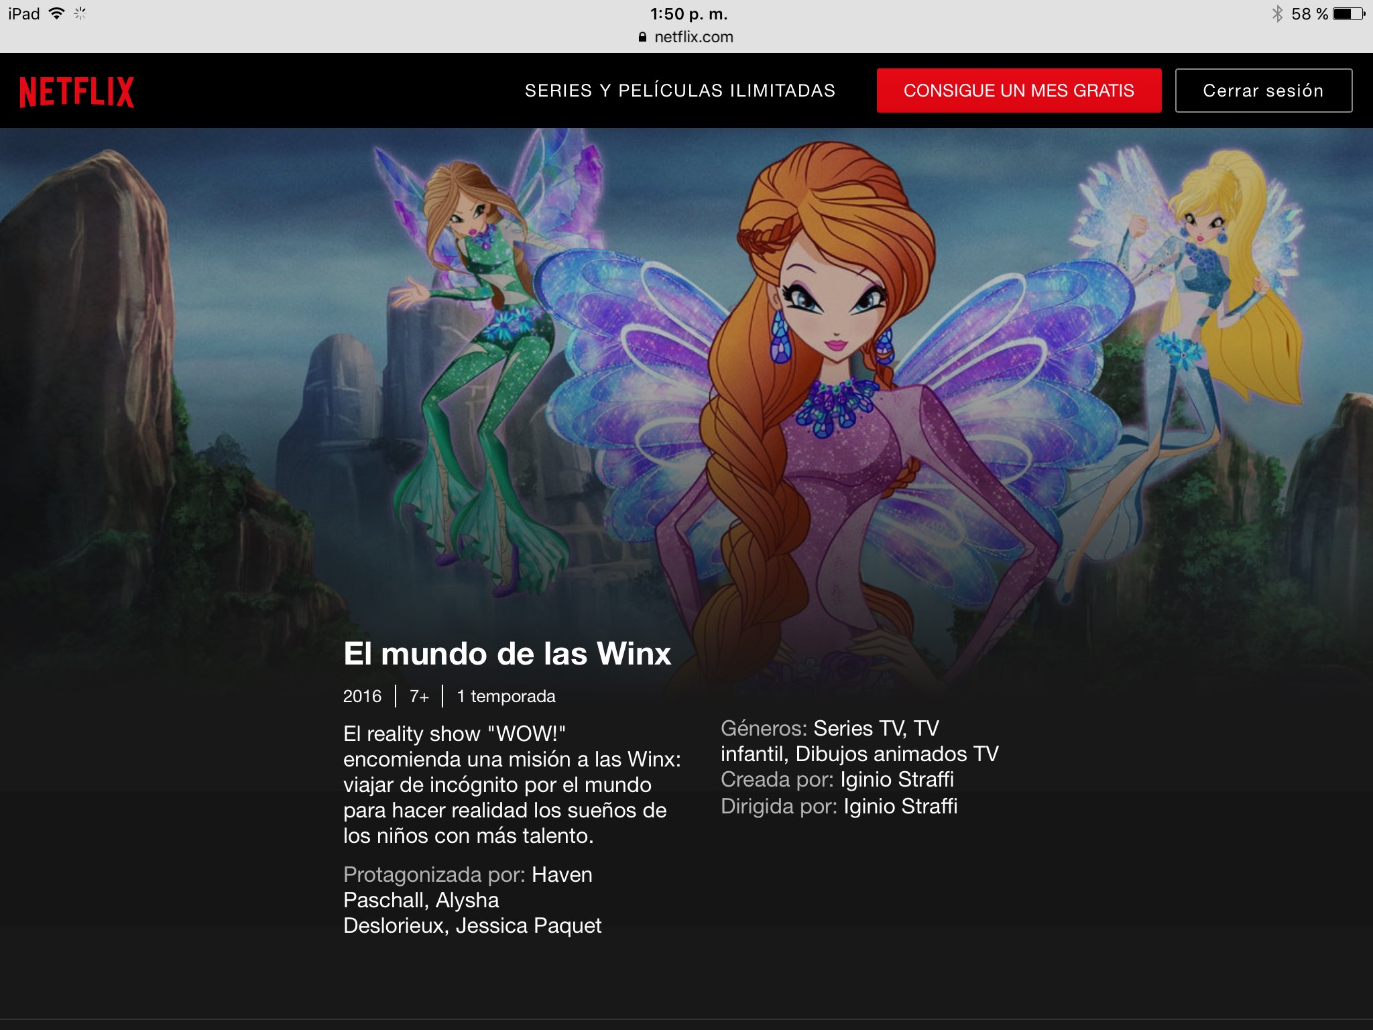Screen dimensions: 1373x1030
Task: Open cast member Jessica Paquet
Action: pyautogui.click(x=528, y=925)
